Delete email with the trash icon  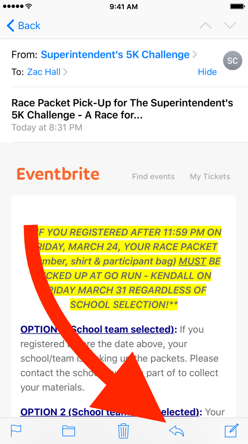click(x=123, y=431)
